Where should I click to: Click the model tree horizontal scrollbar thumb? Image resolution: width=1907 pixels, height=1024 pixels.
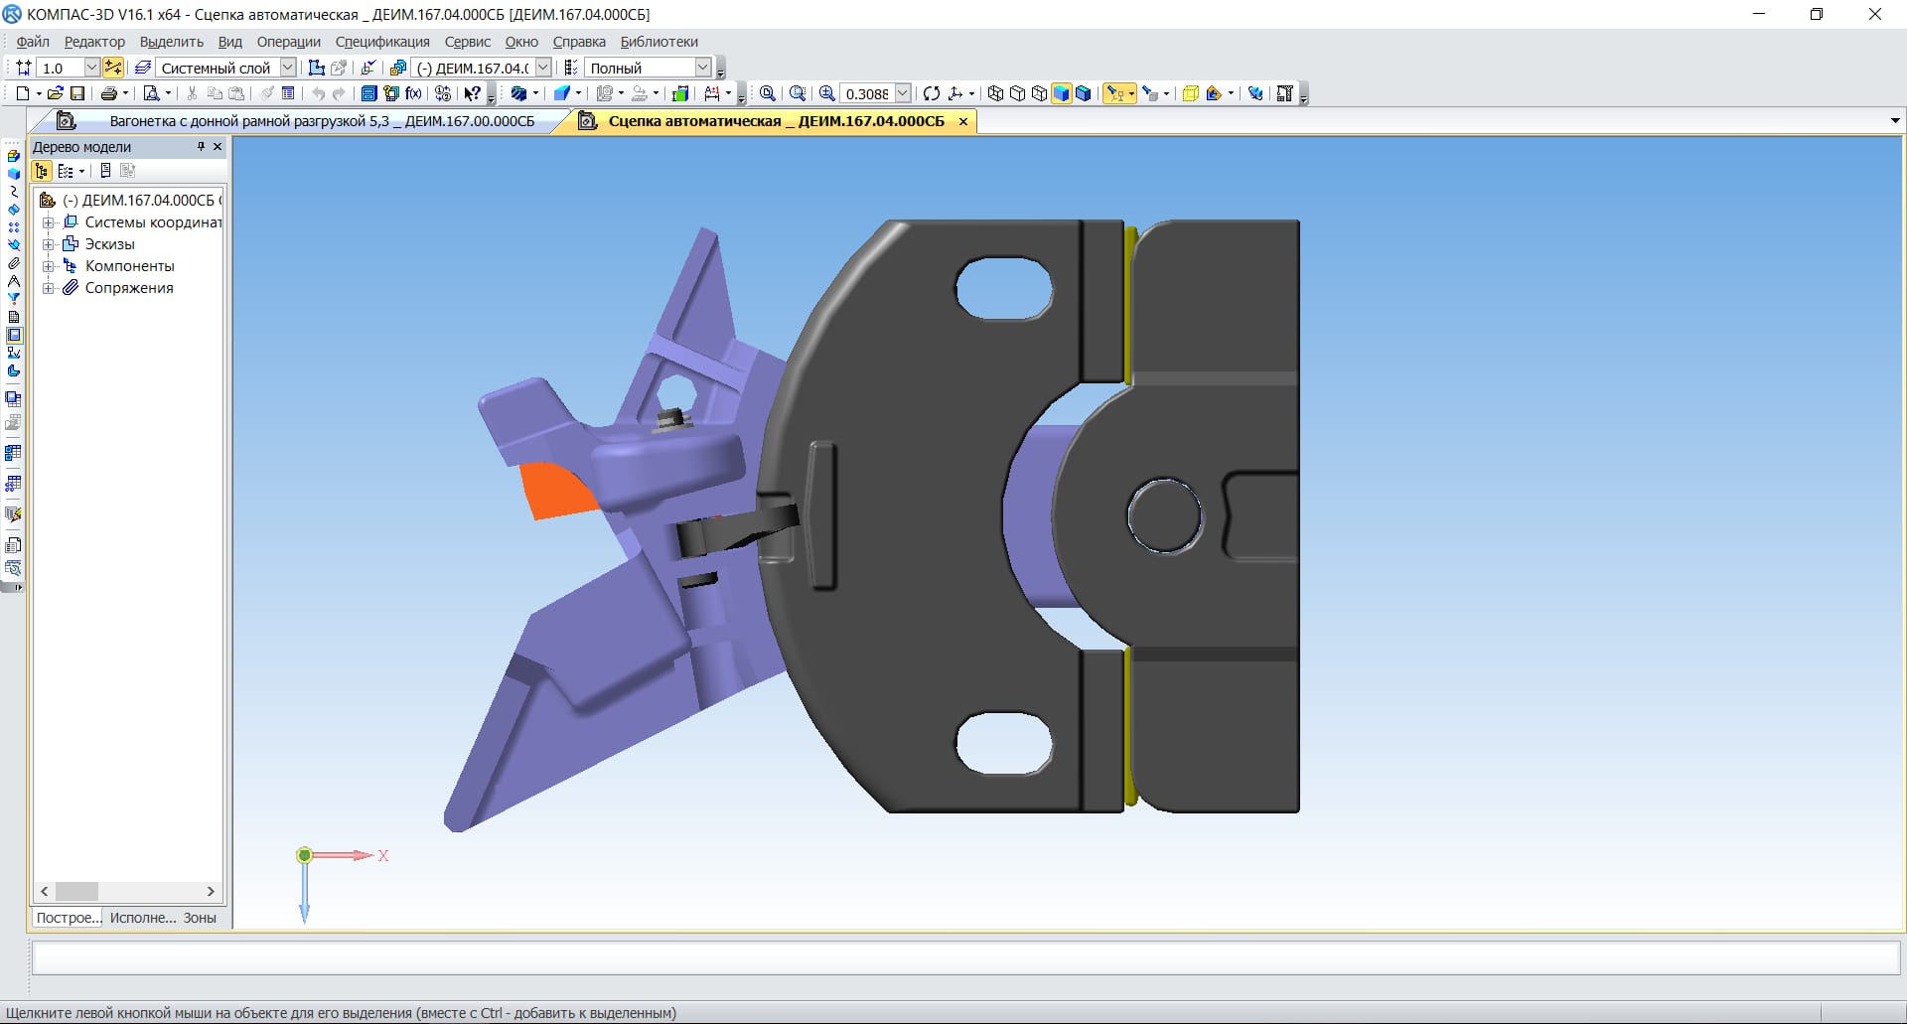click(76, 891)
